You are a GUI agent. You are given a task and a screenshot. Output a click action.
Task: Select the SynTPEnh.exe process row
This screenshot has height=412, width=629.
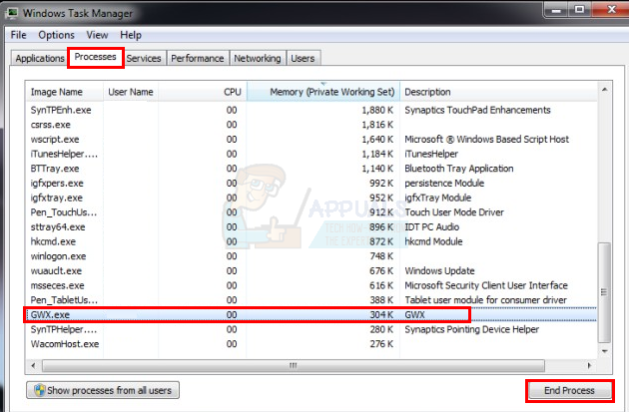pos(312,110)
